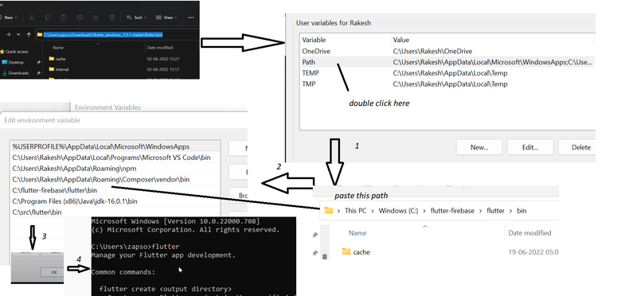The image size is (637, 296).
Task: Click bin at the end of breadcrumb
Action: point(522,211)
